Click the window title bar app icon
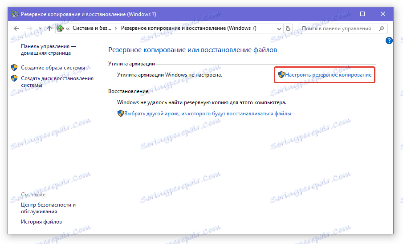The height and width of the screenshot is (244, 403). coord(15,14)
